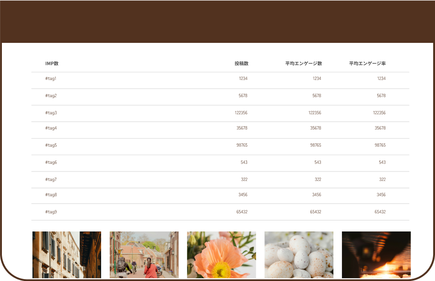Click #tag8's 平均エンゲージ数 value 3456
The image size is (435, 281).
pos(317,195)
